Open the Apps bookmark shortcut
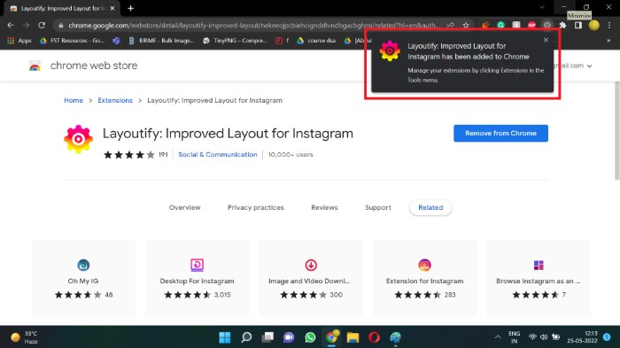This screenshot has width=620, height=348. pos(19,41)
